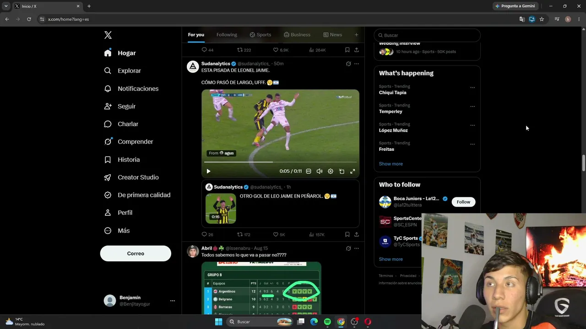This screenshot has width=586, height=329.
Task: Click the X Buscar search field
Action: click(x=427, y=35)
